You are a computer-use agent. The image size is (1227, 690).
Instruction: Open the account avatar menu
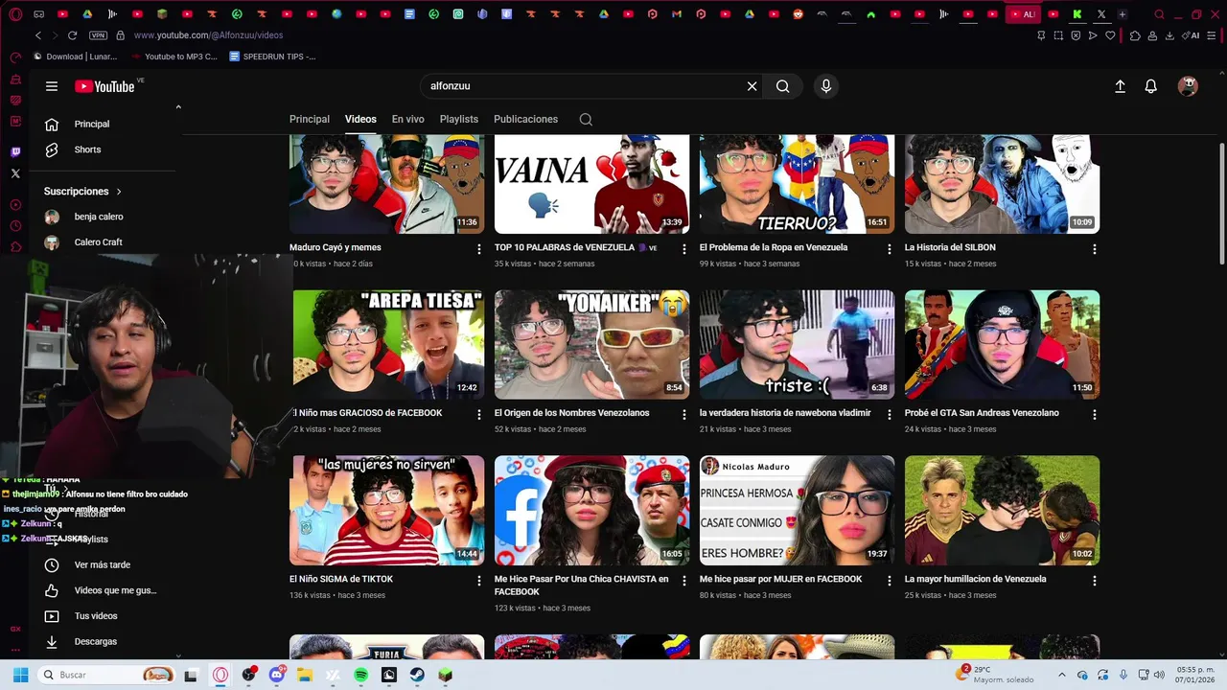[x=1188, y=86]
